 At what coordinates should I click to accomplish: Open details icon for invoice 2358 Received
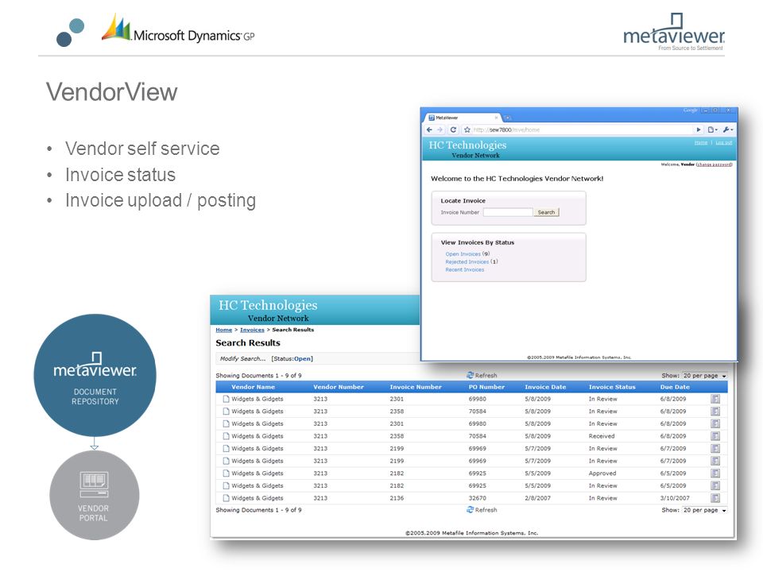point(715,436)
